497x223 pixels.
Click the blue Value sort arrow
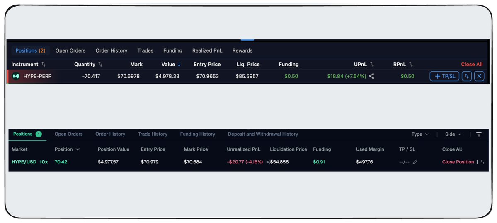[179, 65]
